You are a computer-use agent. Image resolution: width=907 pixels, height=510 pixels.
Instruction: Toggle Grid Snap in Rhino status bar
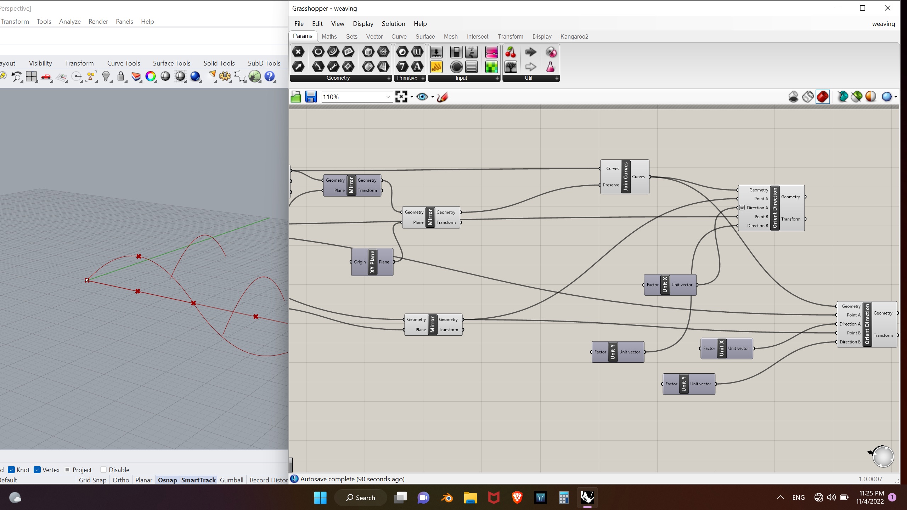(92, 480)
